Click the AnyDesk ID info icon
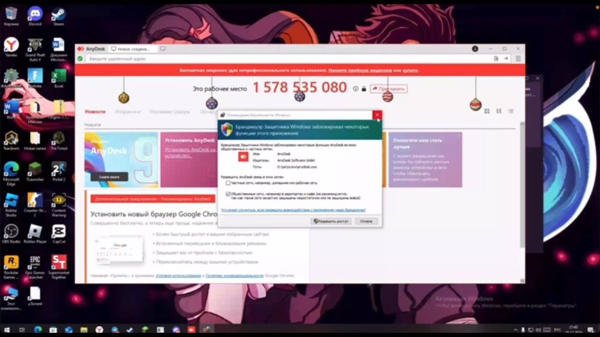The width and height of the screenshot is (600, 337). point(355,89)
